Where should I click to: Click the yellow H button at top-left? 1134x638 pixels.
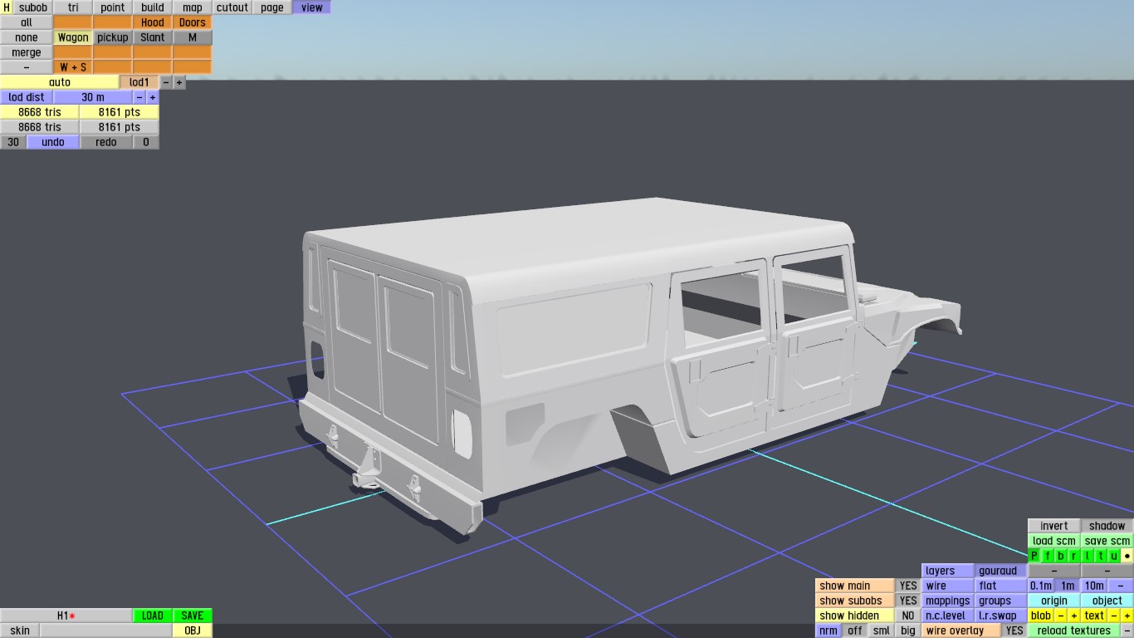coord(7,7)
